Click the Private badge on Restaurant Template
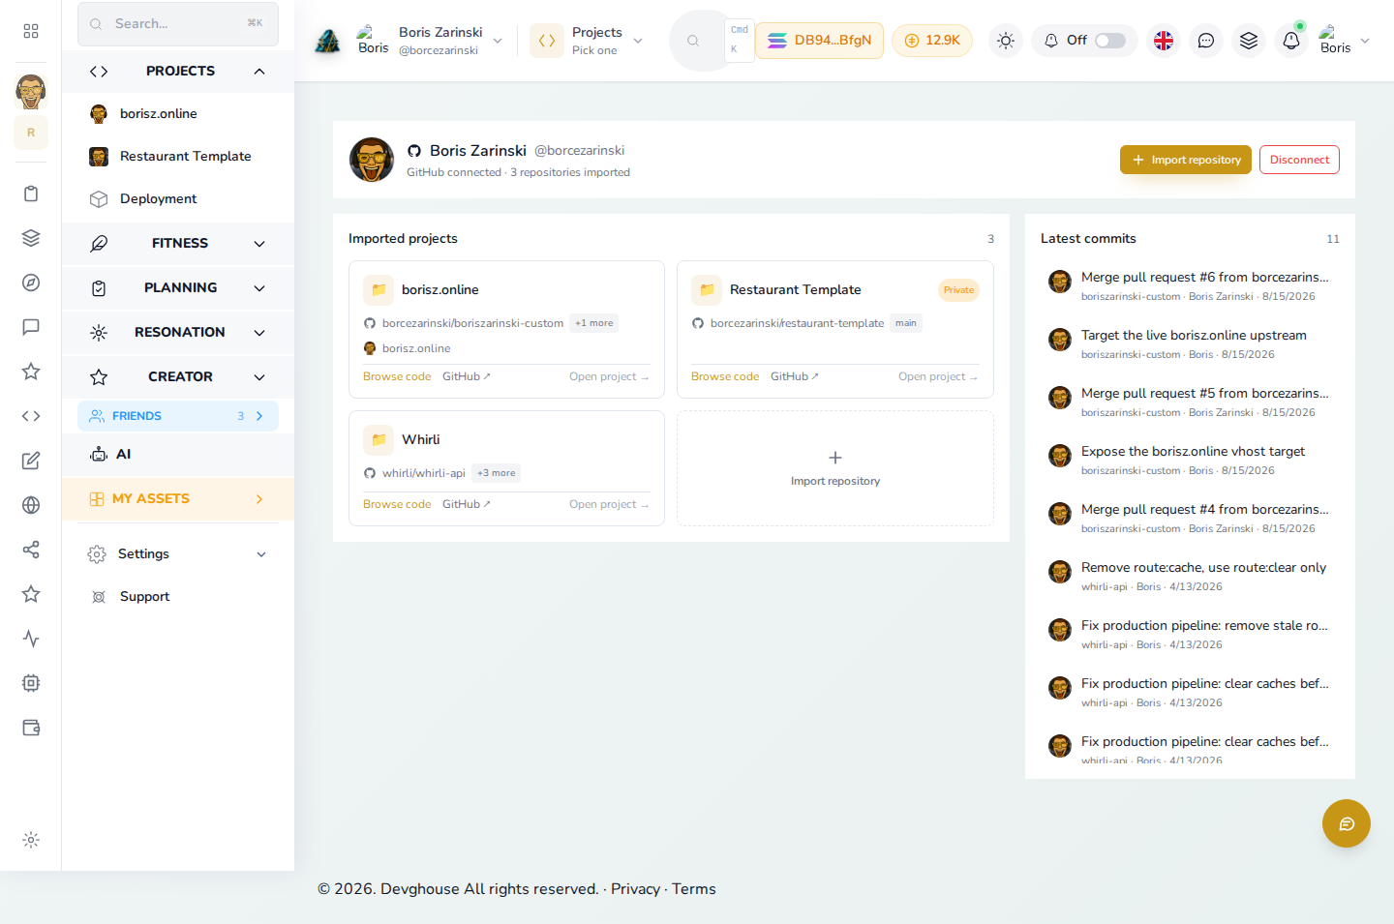1394x924 pixels. pyautogui.click(x=959, y=290)
